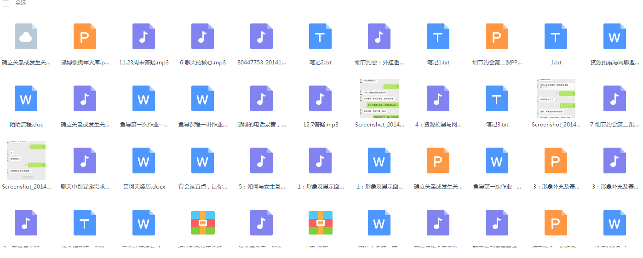Select audio-icon file 1：形象及展示面

pyautogui.click(x=320, y=161)
